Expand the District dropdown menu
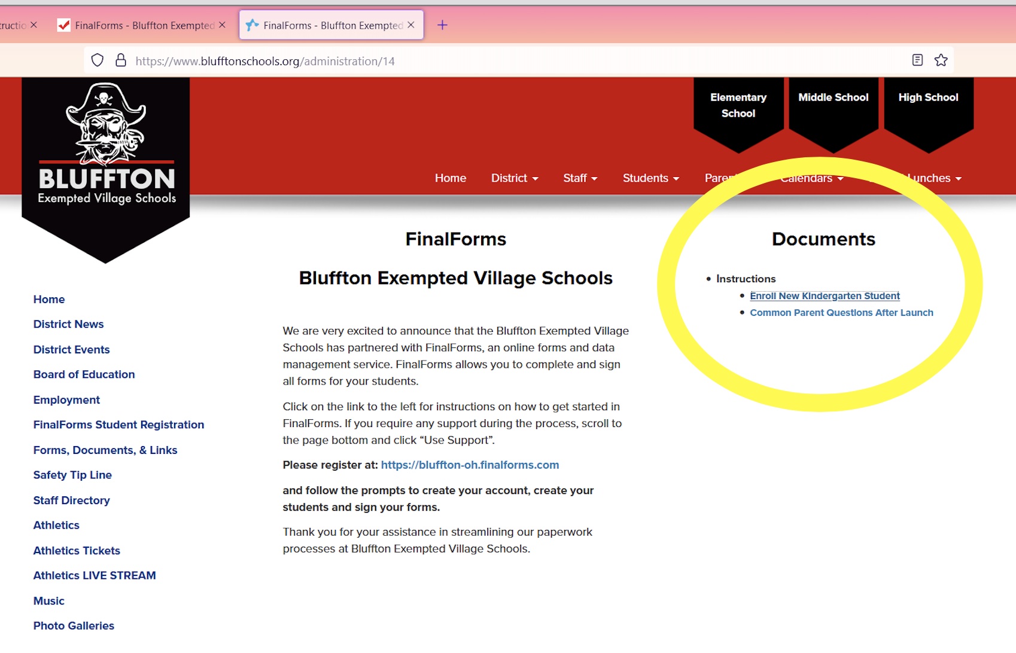 (515, 178)
